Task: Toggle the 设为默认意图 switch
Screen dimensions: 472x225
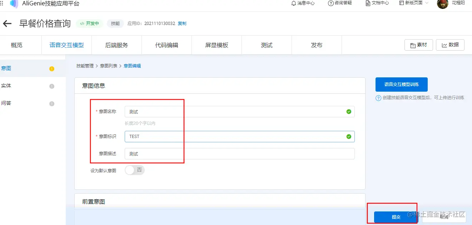Action: 135,170
